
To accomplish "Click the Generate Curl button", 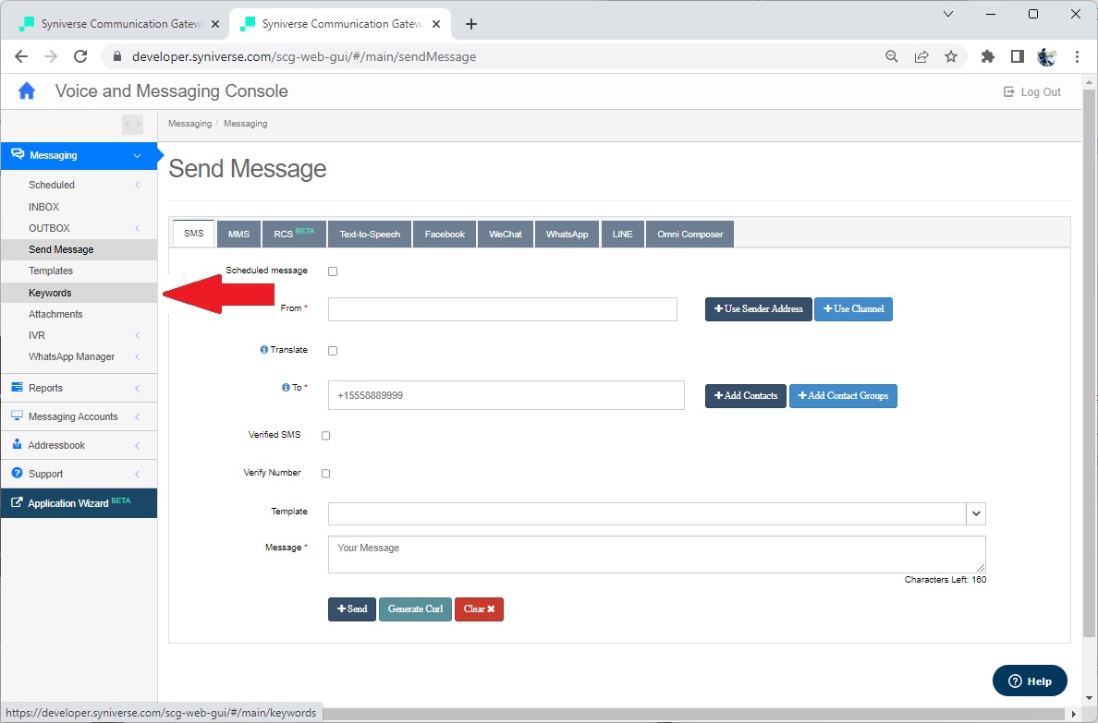I will click(415, 609).
